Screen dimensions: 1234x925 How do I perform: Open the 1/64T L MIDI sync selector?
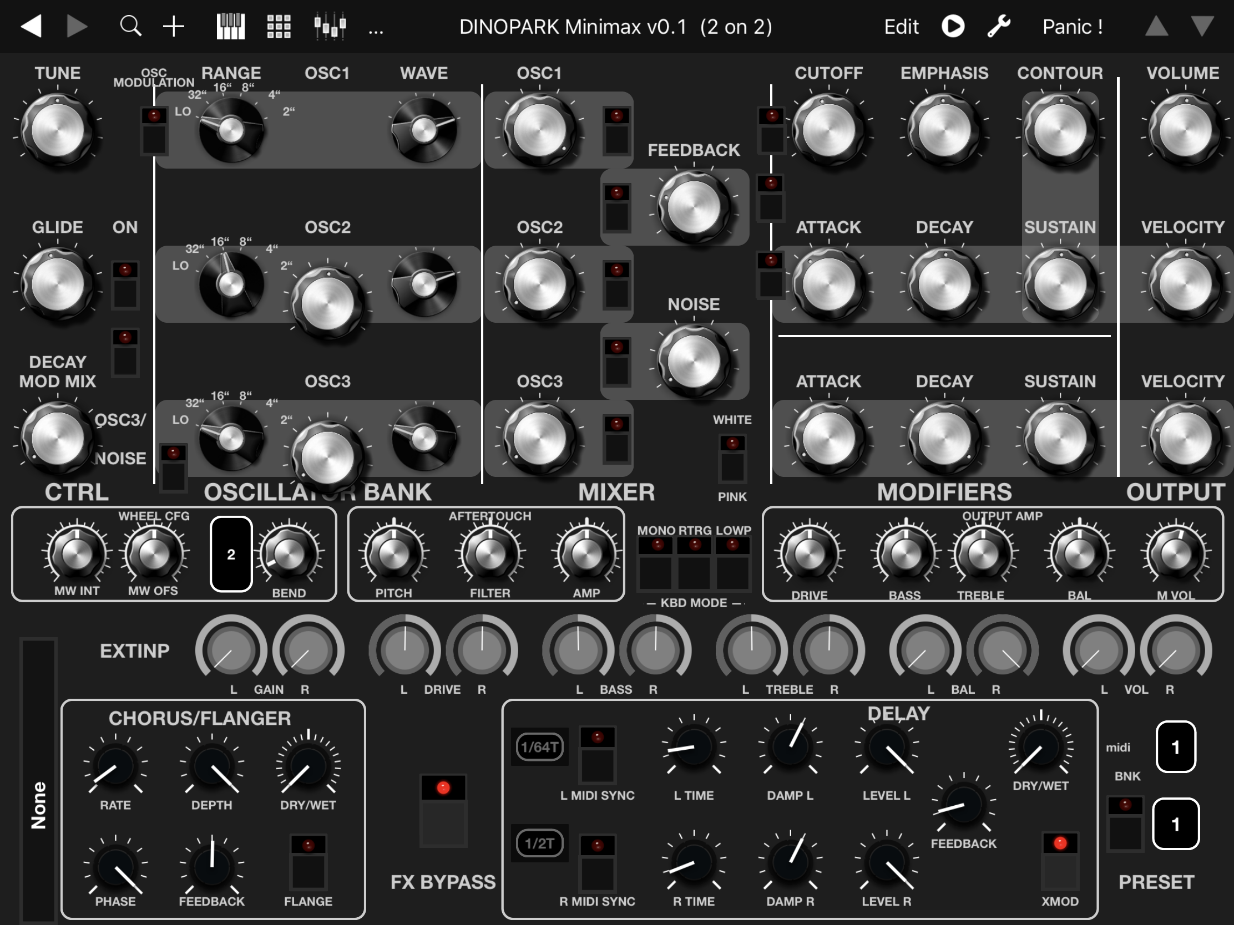point(539,746)
